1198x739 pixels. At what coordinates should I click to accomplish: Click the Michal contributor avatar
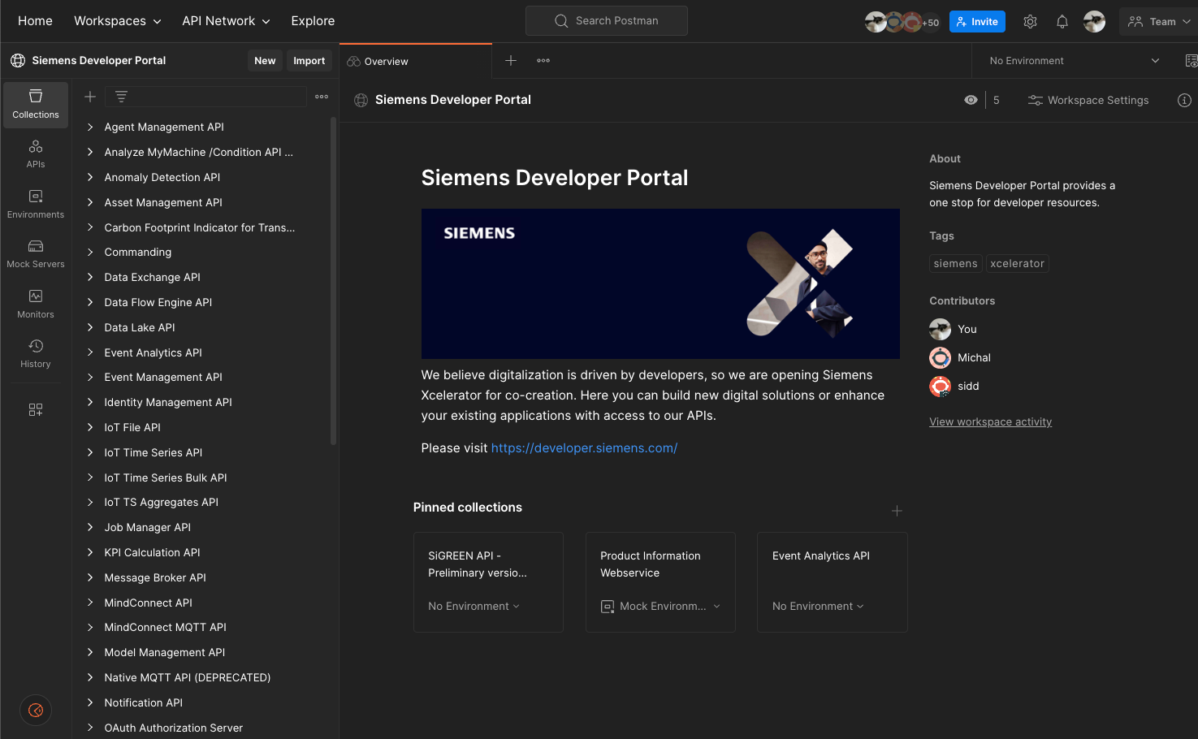click(940, 357)
